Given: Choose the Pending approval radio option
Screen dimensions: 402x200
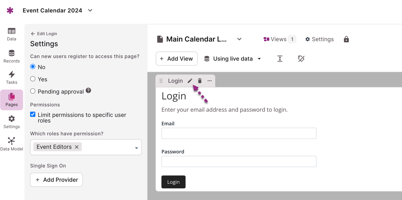Looking at the screenshot, I should [33, 91].
